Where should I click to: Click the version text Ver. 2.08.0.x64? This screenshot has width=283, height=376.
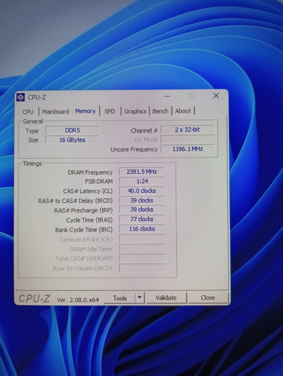click(78, 300)
